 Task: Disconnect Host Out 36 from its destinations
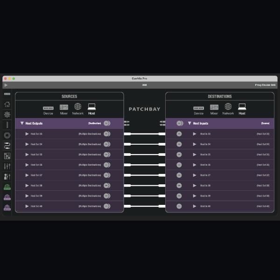[x=107, y=165]
